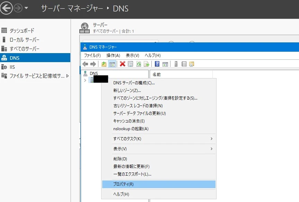Click the red X delete icon

[122, 64]
